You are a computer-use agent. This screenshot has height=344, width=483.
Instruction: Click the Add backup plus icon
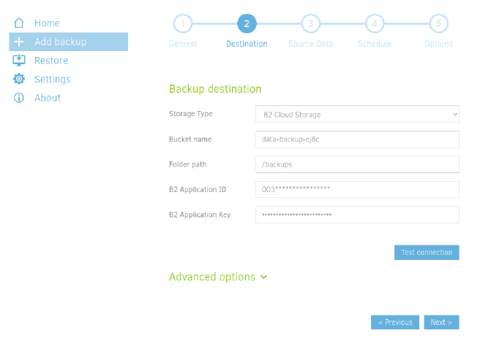tap(20, 42)
